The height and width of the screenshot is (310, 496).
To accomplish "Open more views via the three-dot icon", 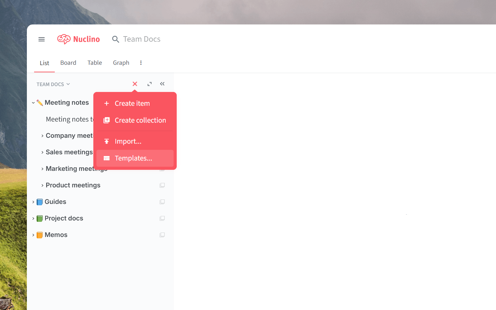I will tap(141, 63).
